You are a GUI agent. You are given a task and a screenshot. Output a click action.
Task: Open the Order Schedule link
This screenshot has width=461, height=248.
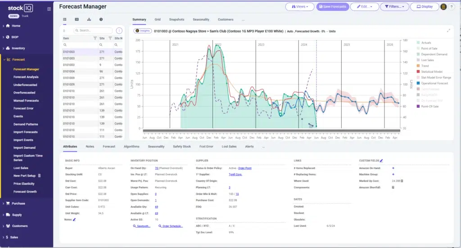pyautogui.click(x=171, y=226)
